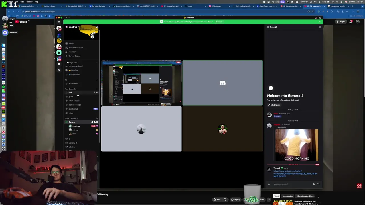Screen dimensions: 365x205
Task: Click emoji picker in message box
Action: (x=313, y=184)
